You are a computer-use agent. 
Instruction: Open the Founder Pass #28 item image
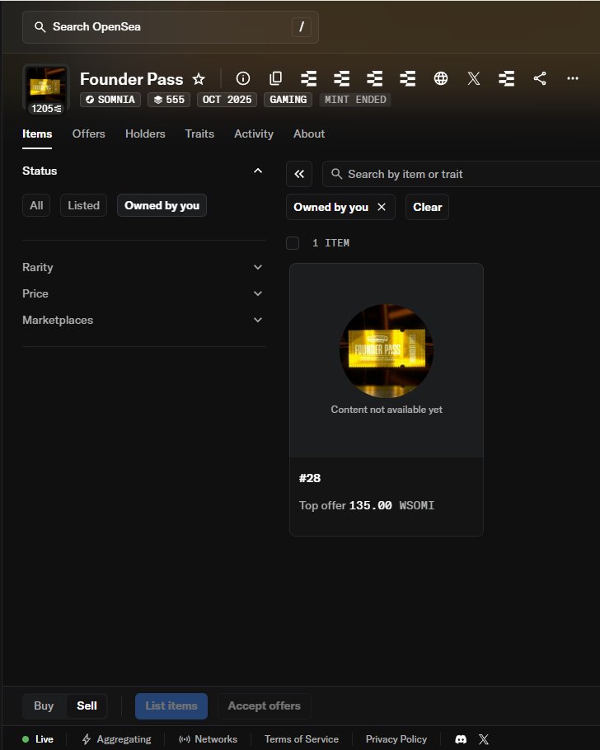tap(387, 360)
